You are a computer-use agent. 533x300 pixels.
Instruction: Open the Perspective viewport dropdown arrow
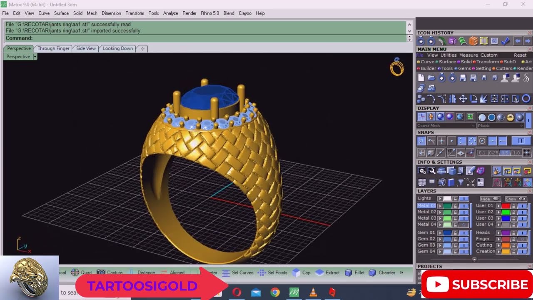[x=35, y=57]
